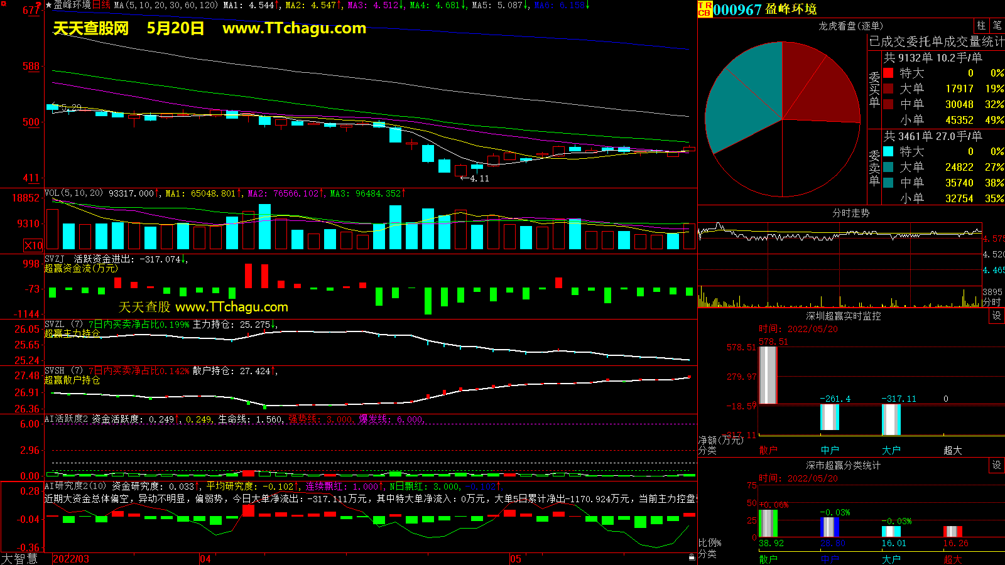This screenshot has height=565, width=1005.
Task: Click the lock icon at chart bottom-right
Action: pos(692,557)
